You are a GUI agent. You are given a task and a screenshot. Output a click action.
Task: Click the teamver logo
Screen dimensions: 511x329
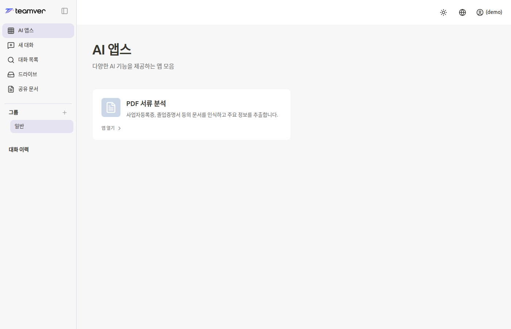coord(25,11)
